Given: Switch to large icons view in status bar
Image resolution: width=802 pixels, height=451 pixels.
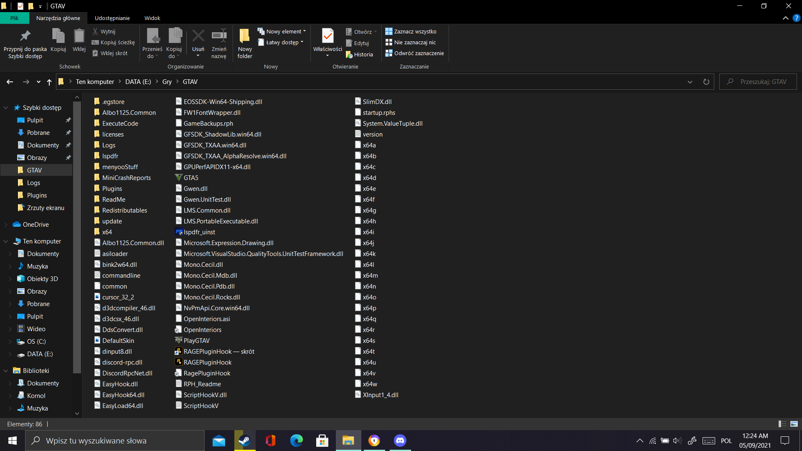Looking at the screenshot, I should point(794,424).
